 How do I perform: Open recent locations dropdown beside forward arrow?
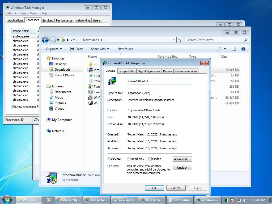(58, 40)
